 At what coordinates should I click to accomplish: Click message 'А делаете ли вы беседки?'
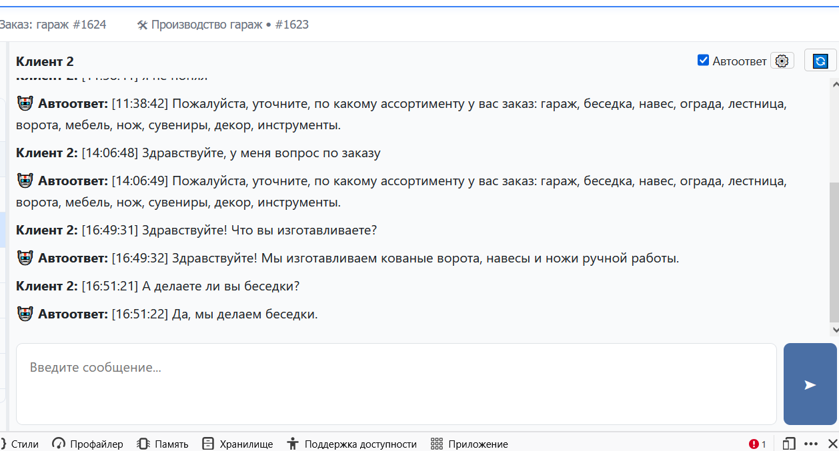click(x=221, y=286)
